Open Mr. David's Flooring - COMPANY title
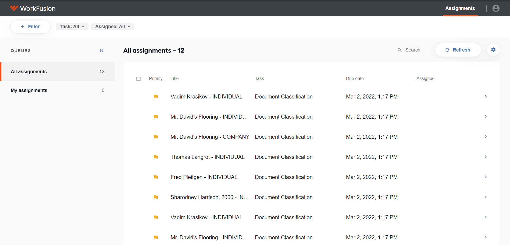The width and height of the screenshot is (510, 245). click(210, 137)
